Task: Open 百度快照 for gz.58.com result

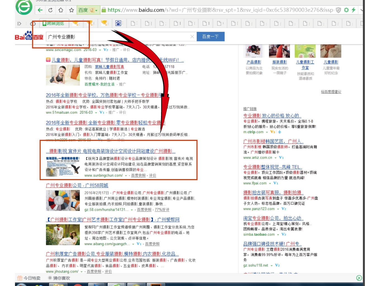Action: click(144, 210)
